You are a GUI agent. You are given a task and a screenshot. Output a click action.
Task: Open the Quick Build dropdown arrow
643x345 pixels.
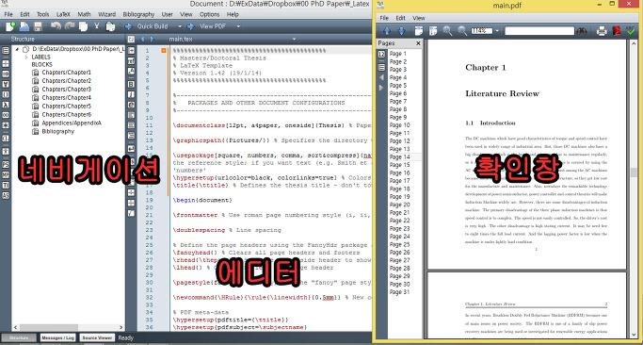(x=180, y=26)
